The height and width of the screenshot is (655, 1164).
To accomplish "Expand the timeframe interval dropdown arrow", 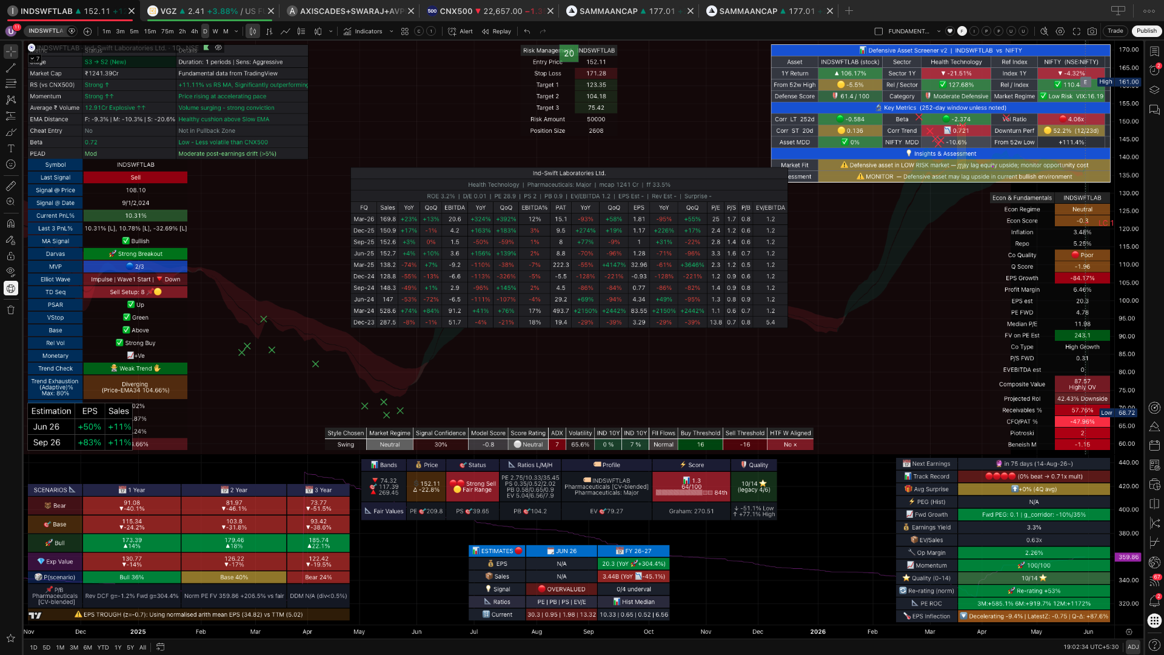I will pyautogui.click(x=236, y=31).
